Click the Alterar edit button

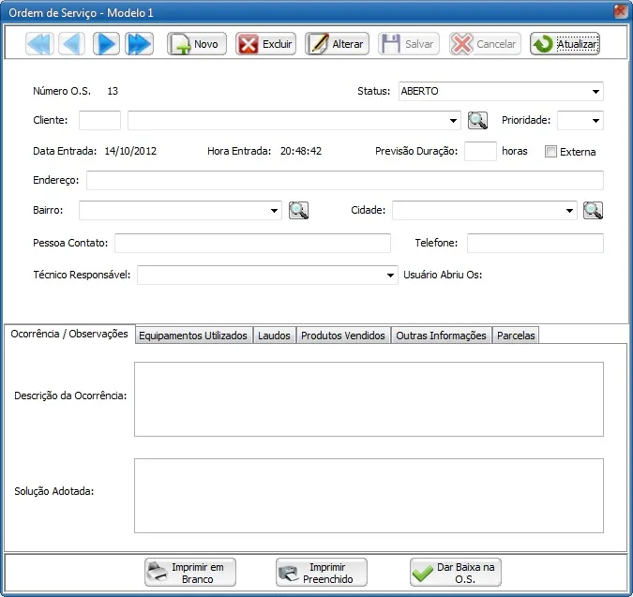point(337,43)
